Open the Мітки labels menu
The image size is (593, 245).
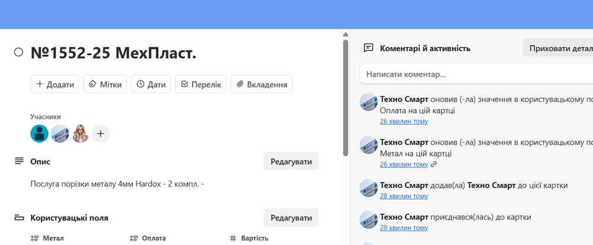tap(104, 84)
